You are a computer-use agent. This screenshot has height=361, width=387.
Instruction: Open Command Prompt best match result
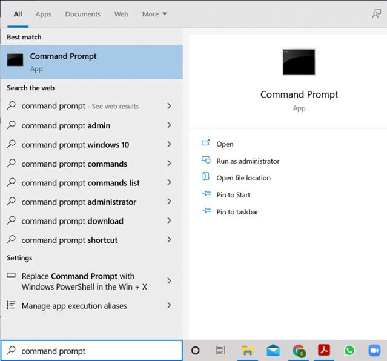point(91,62)
